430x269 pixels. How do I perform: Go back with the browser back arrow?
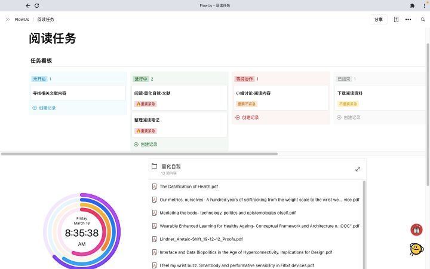[x=28, y=5]
